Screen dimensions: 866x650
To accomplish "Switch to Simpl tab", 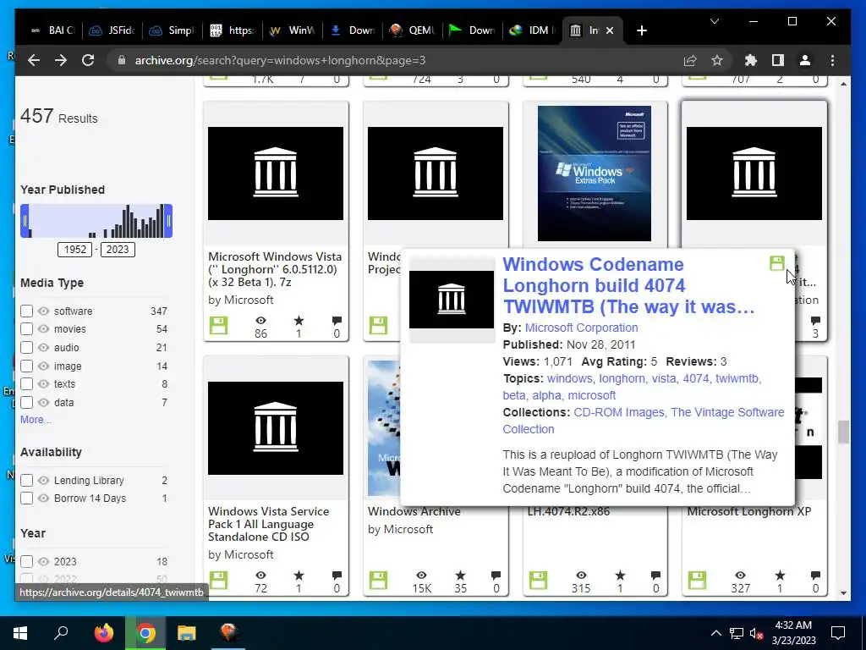I will [173, 30].
